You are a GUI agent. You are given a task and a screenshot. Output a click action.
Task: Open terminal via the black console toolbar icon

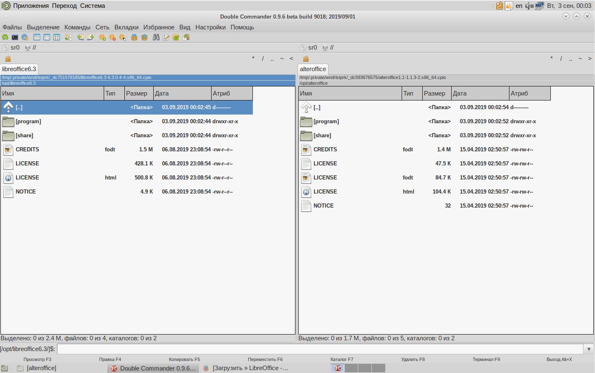pos(15,37)
